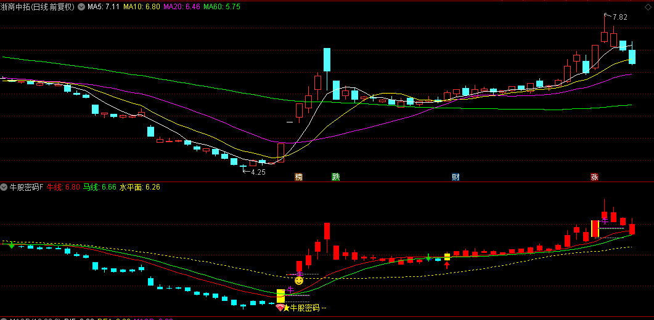
Task: Click the MA60: 5.75 legend value
Action: [x=221, y=7]
